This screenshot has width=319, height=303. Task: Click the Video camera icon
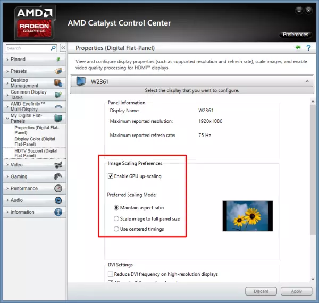58,165
